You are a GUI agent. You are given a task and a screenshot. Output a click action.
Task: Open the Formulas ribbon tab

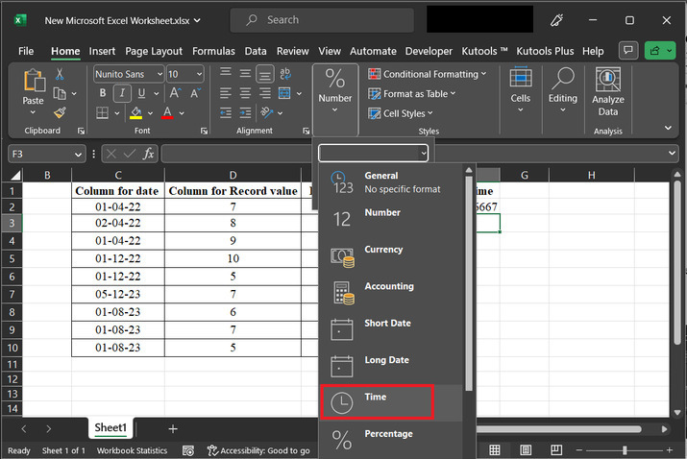click(213, 51)
